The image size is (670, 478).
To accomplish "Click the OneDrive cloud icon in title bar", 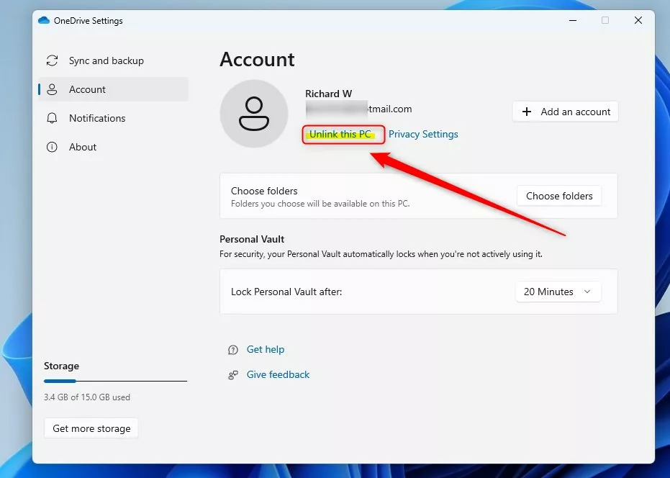I will pos(44,21).
